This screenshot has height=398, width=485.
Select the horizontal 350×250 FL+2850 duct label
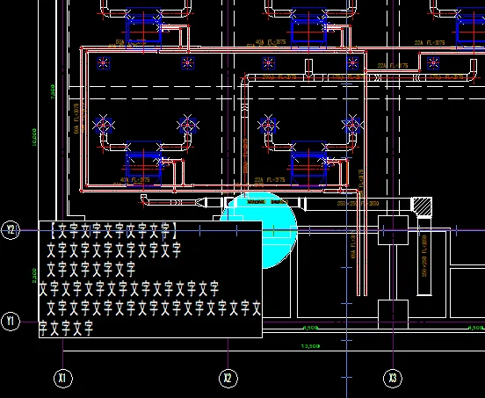pos(358,204)
